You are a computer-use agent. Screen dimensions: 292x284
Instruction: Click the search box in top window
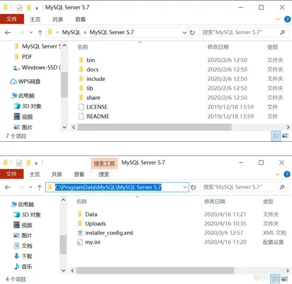click(244, 33)
